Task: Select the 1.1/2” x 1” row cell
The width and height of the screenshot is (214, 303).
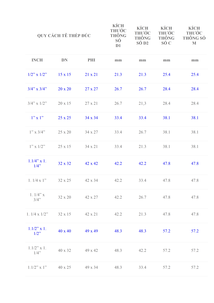Action: [37, 267]
